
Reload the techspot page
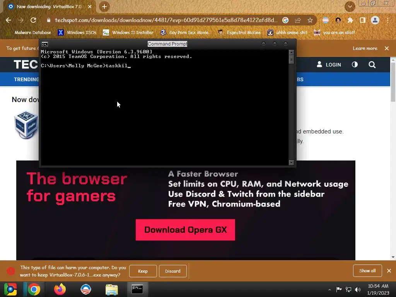pyautogui.click(x=33, y=20)
